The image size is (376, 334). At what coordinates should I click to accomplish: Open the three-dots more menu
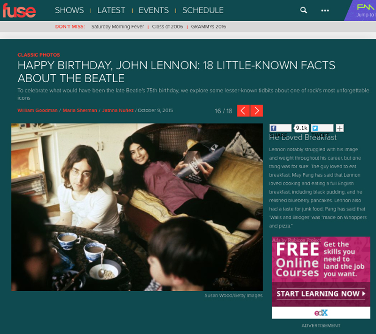(x=325, y=10)
